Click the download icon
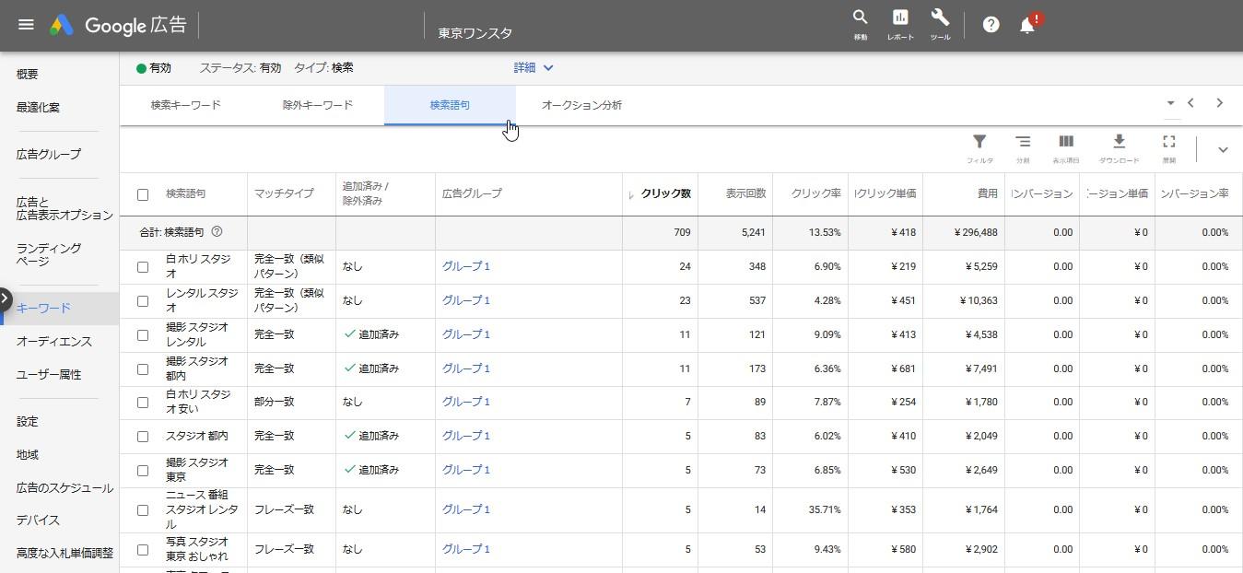The width and height of the screenshot is (1243, 573). (1119, 142)
